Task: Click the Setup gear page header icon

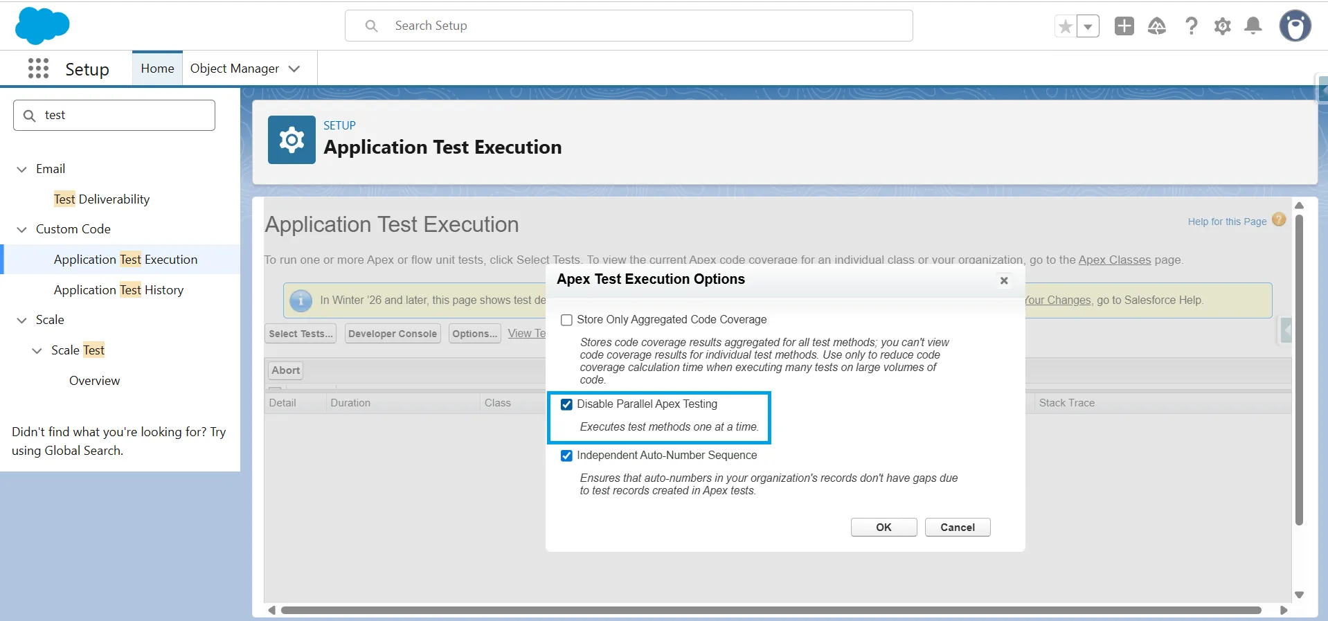Action: pos(291,140)
